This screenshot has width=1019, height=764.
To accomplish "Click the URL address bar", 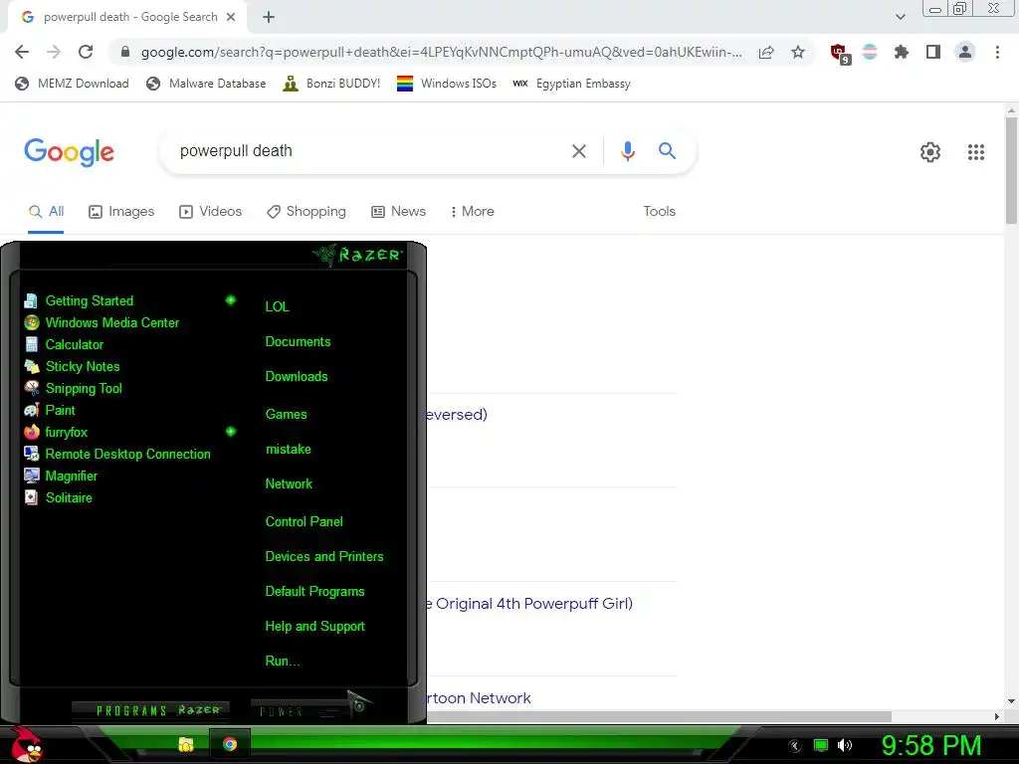I will coord(441,52).
